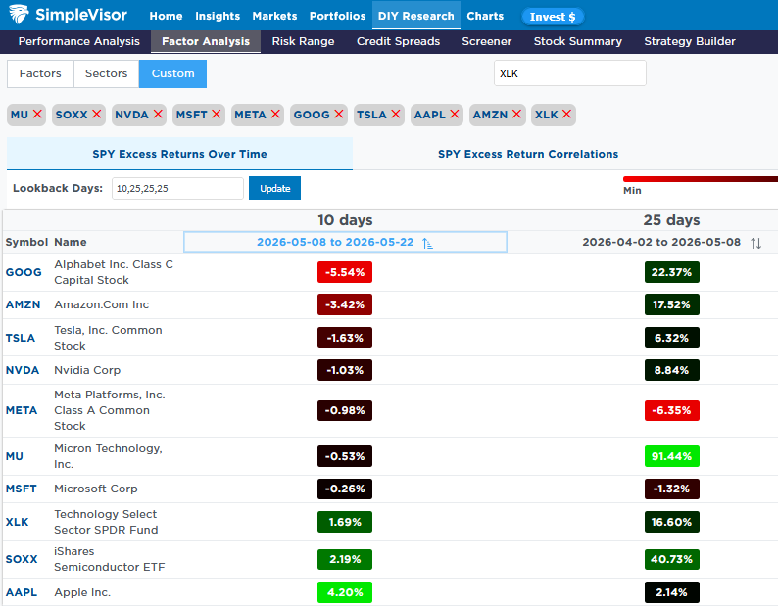Click GOOG's -5.54% return cell
Screen dimensions: 778x606
point(345,272)
